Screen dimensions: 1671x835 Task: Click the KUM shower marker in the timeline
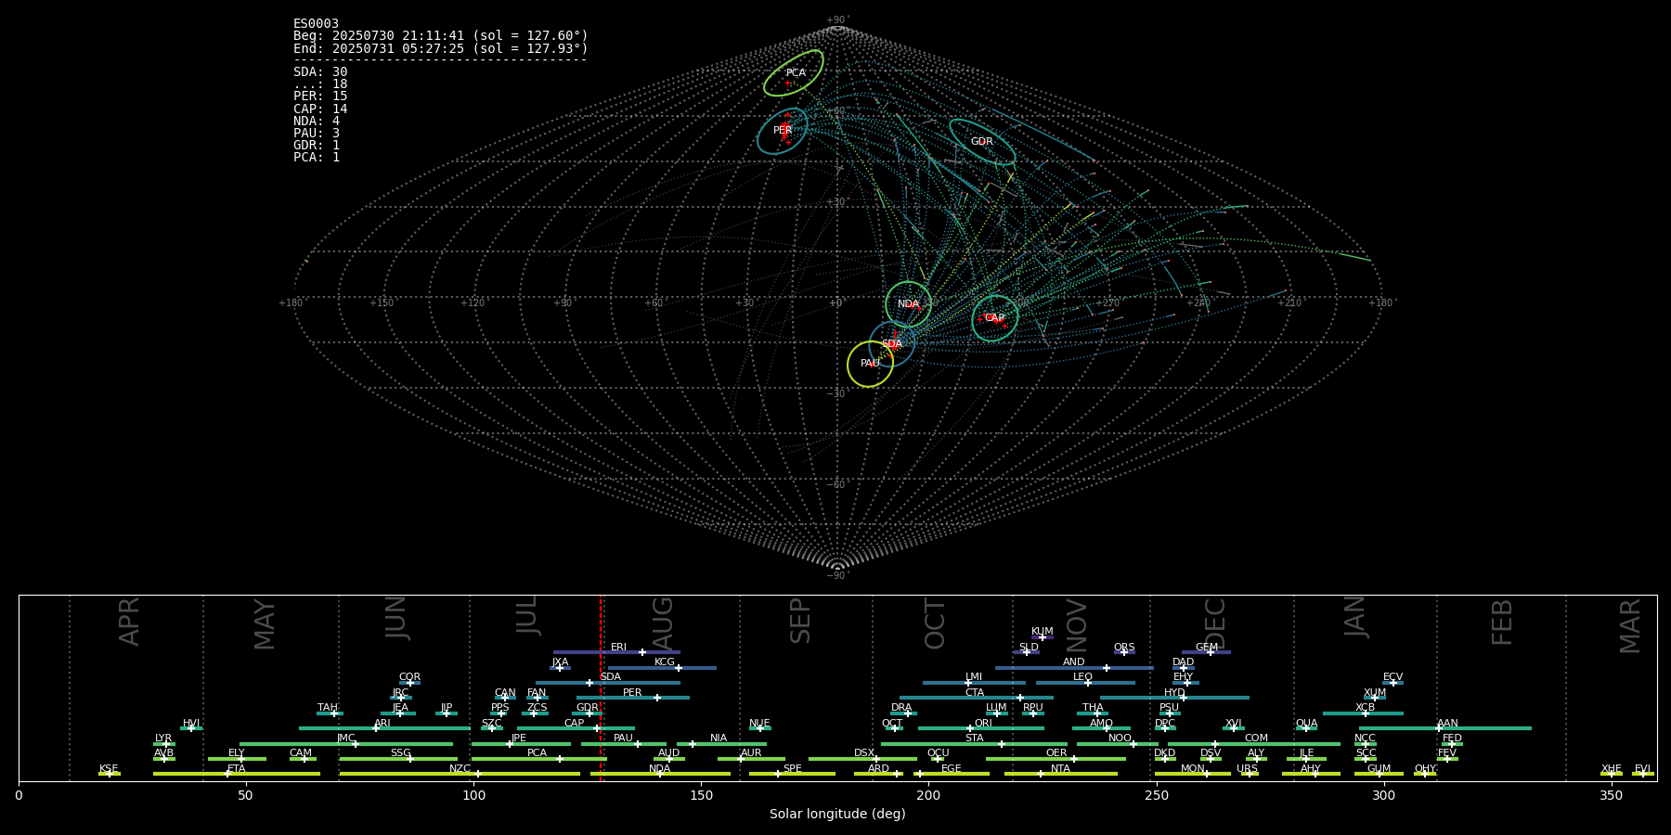[x=1043, y=637]
